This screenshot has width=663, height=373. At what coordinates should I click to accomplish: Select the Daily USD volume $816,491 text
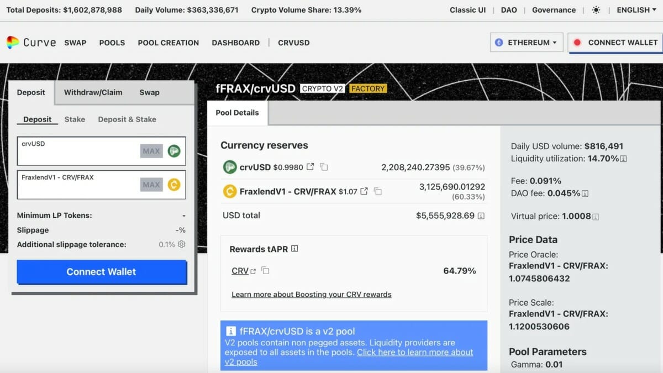(567, 146)
